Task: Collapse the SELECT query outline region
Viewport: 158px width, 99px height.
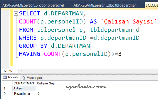Action: pyautogui.click(x=16, y=13)
